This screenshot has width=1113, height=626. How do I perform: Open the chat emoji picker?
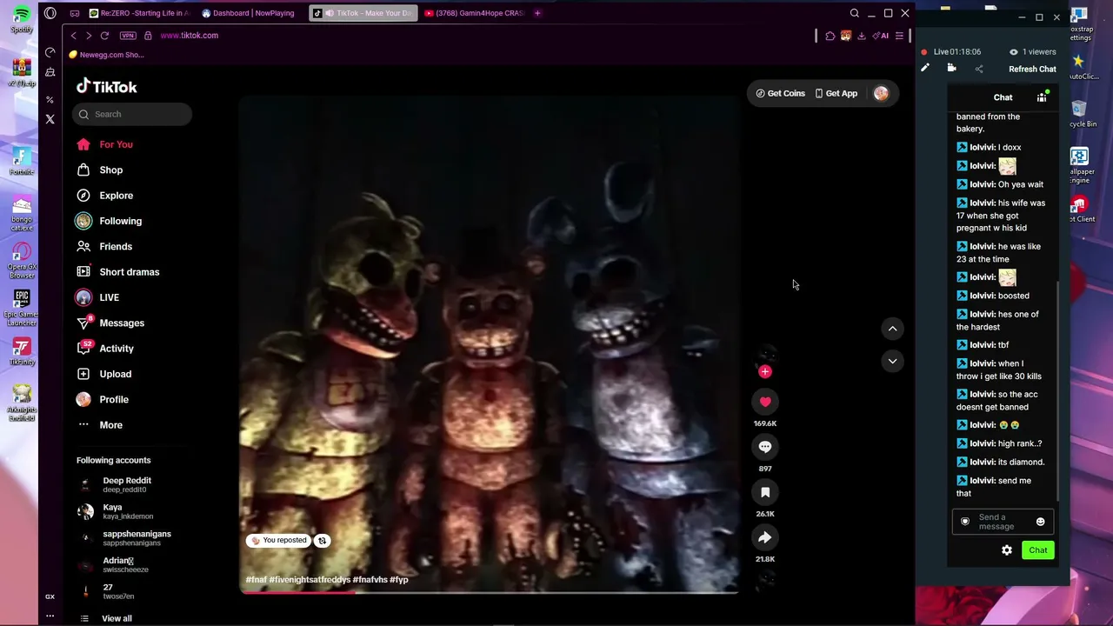click(x=1040, y=522)
